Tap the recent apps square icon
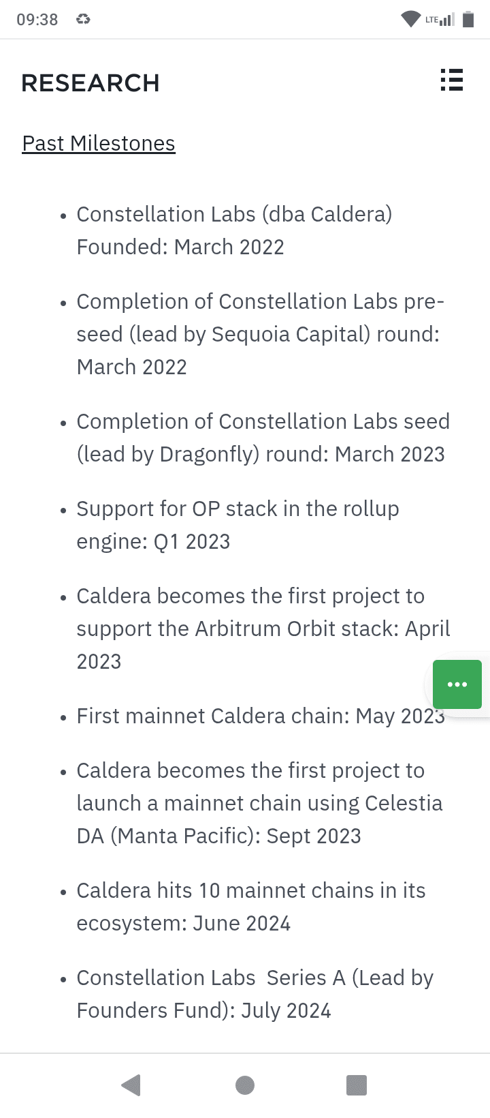The image size is (490, 1118). [357, 1085]
